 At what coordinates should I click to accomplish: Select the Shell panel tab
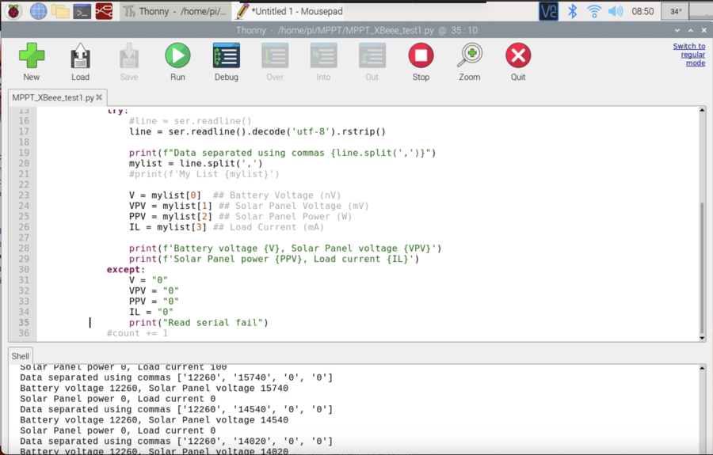pyautogui.click(x=20, y=356)
